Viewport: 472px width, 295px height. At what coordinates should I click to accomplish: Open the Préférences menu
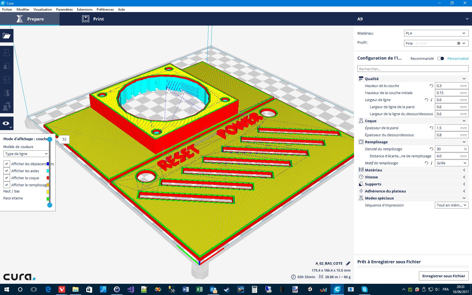[x=105, y=9]
